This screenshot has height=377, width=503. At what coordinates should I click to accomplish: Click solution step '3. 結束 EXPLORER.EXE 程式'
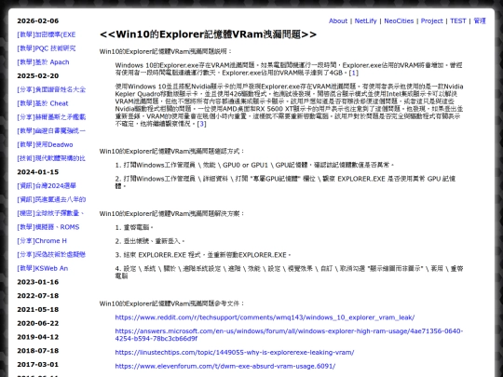[x=203, y=255]
